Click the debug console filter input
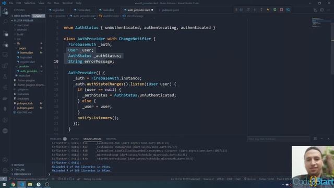Viewport: 334px width, 188px height. (278, 139)
